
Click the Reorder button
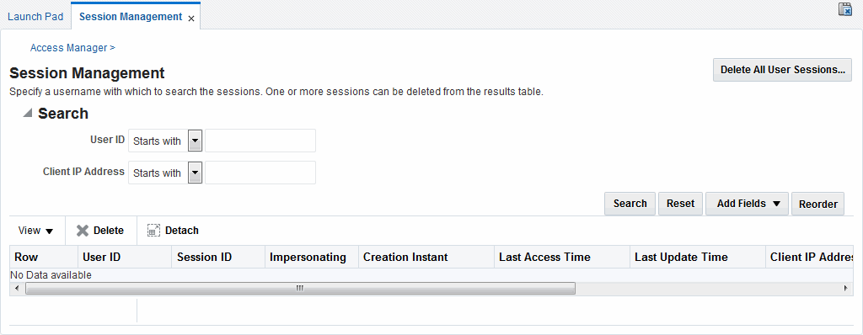click(x=817, y=204)
